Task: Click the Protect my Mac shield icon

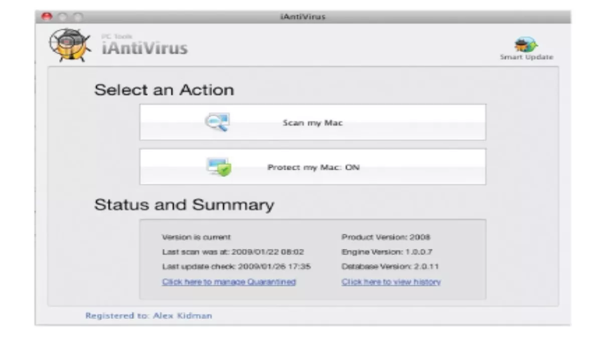Action: click(x=219, y=167)
